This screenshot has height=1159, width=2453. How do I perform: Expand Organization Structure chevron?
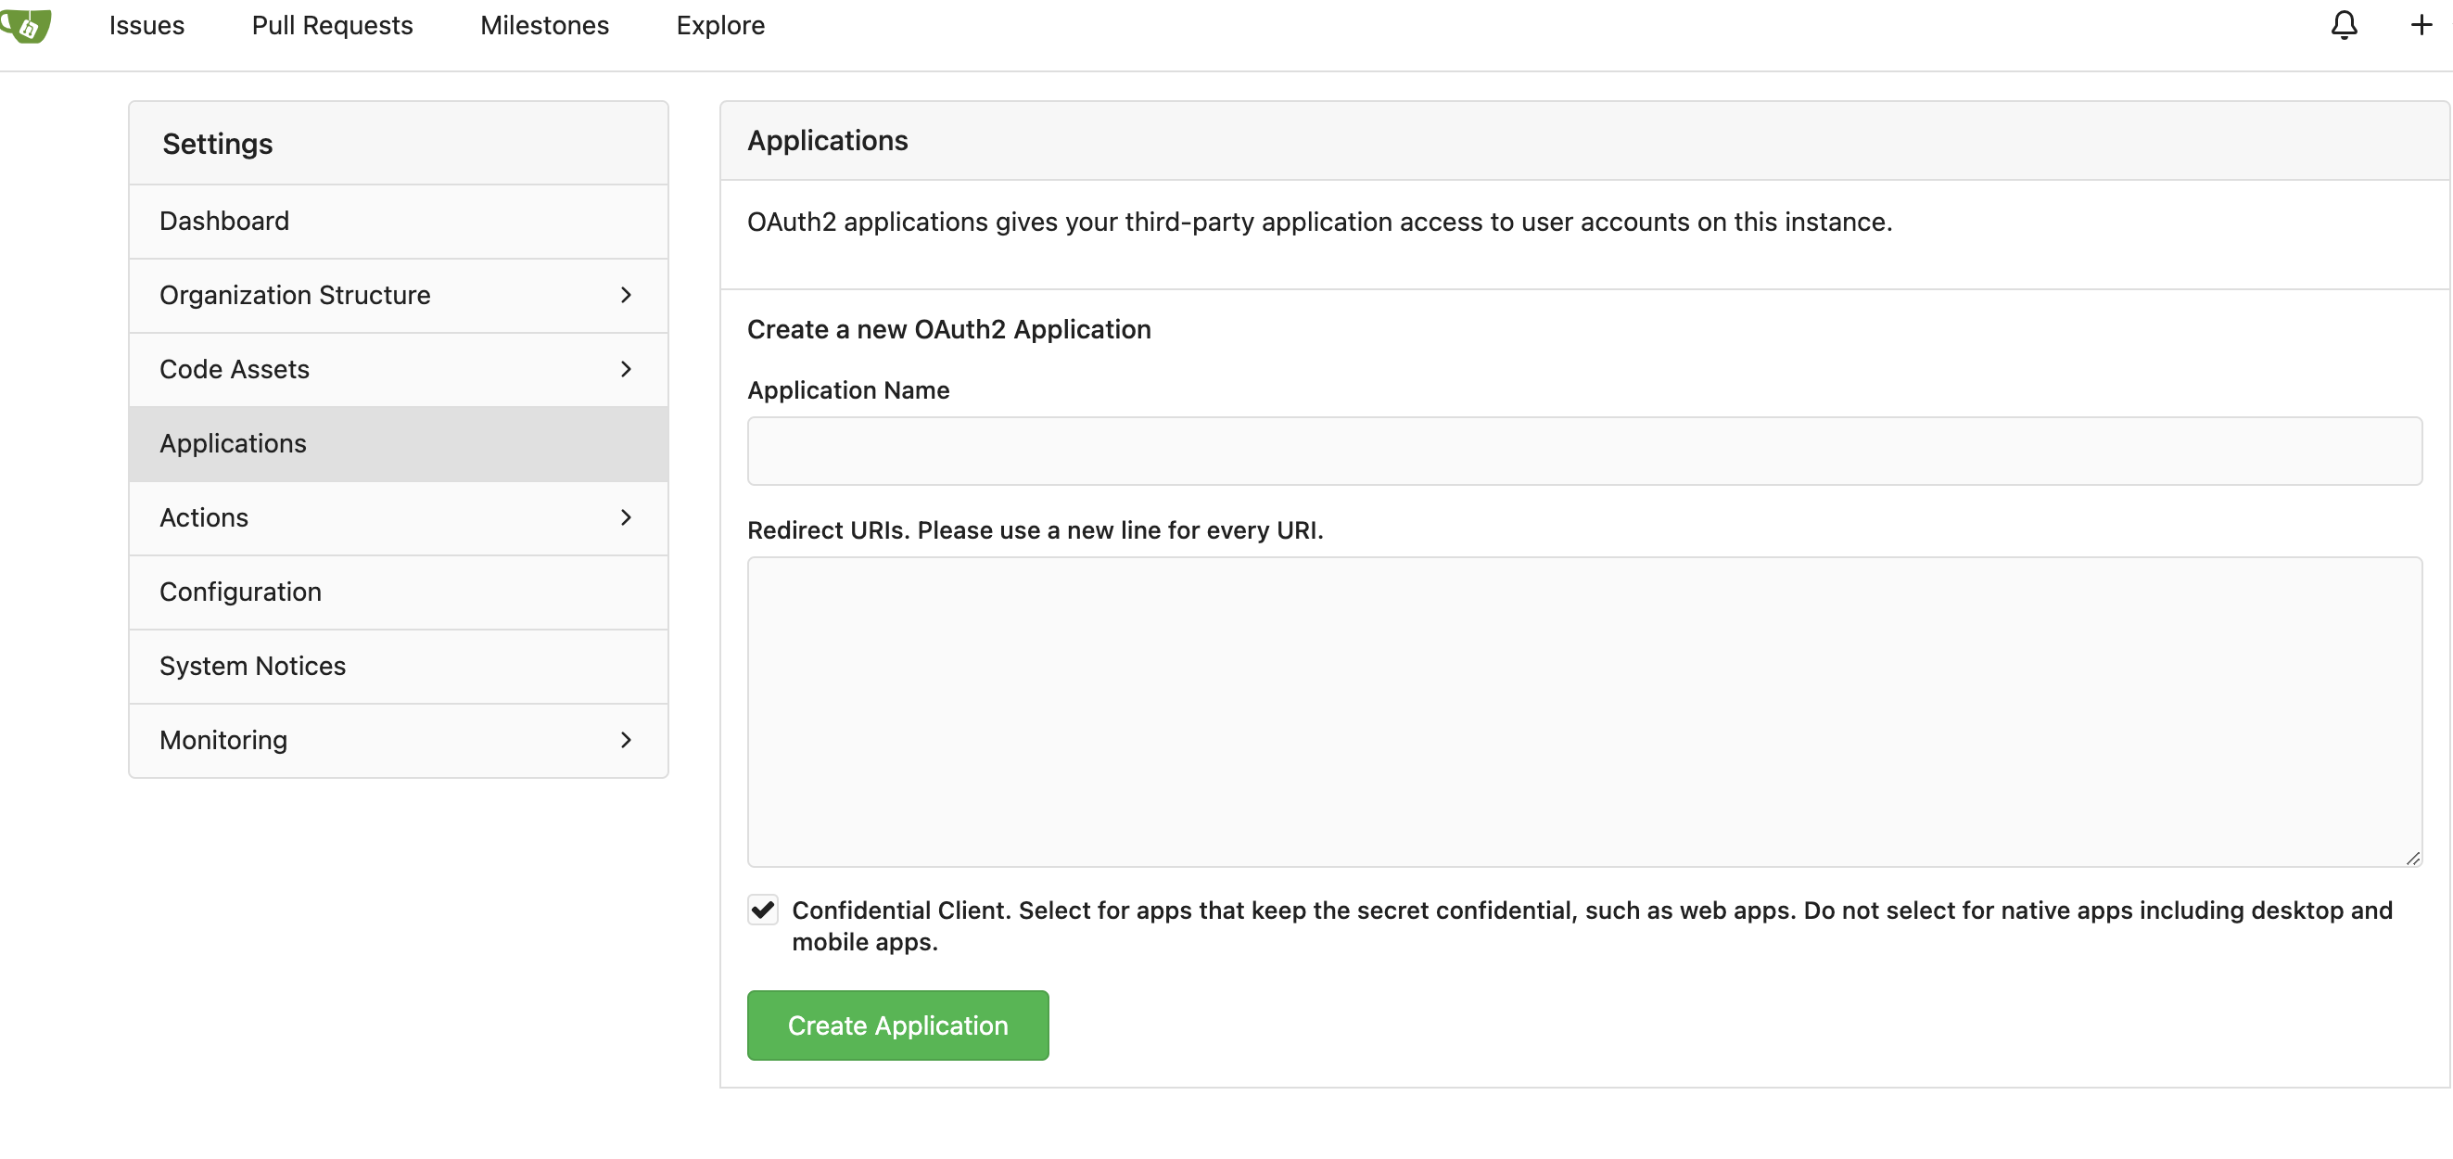coord(626,295)
